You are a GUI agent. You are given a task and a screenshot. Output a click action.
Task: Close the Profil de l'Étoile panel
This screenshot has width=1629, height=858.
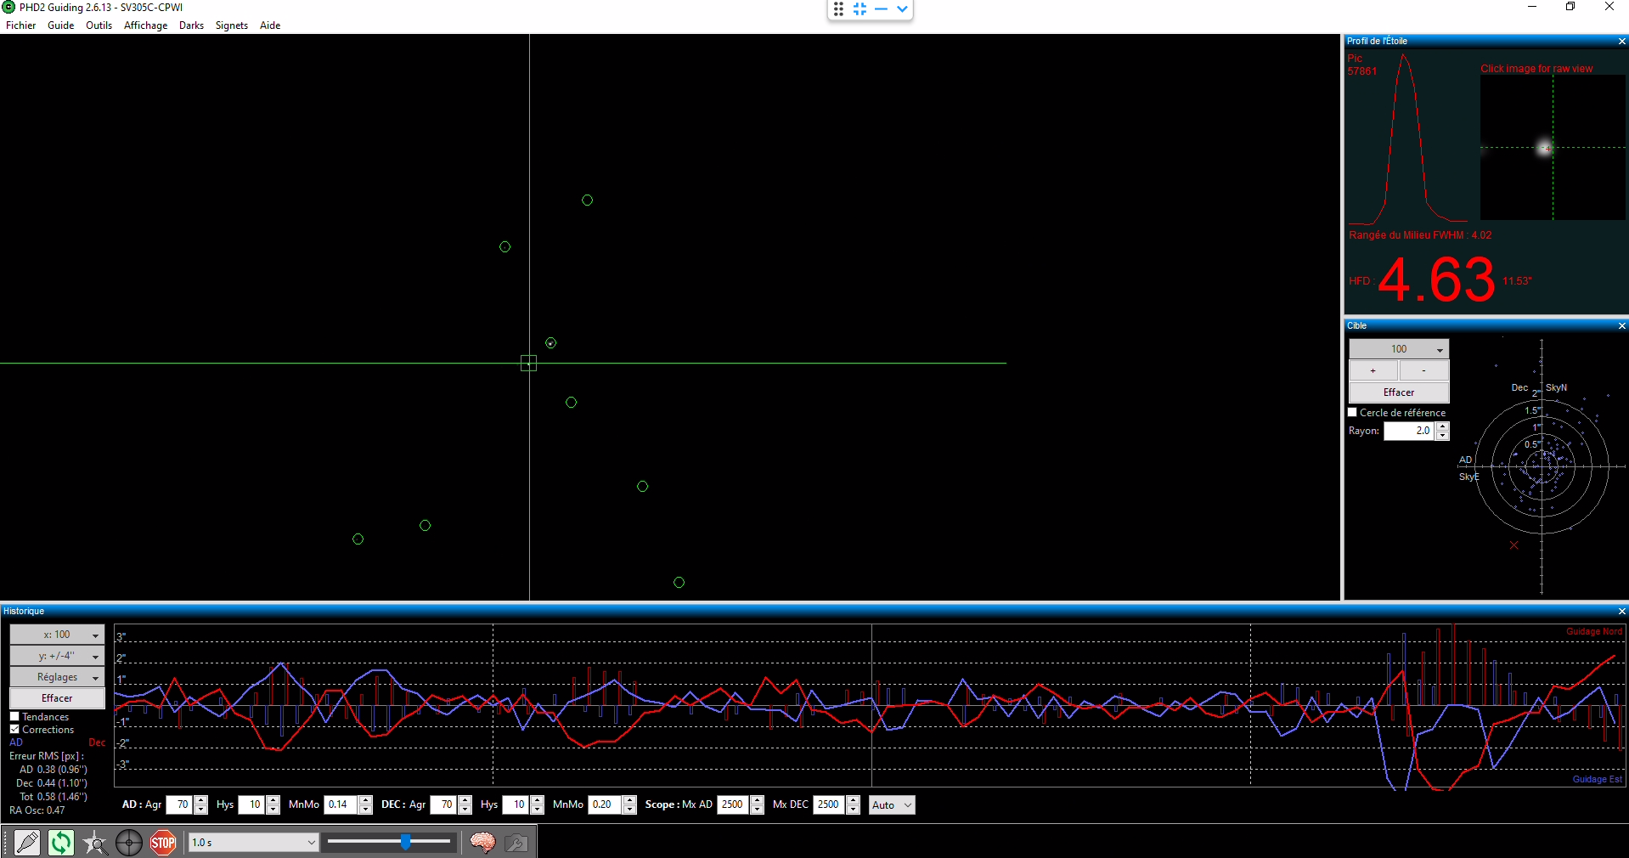coord(1621,42)
